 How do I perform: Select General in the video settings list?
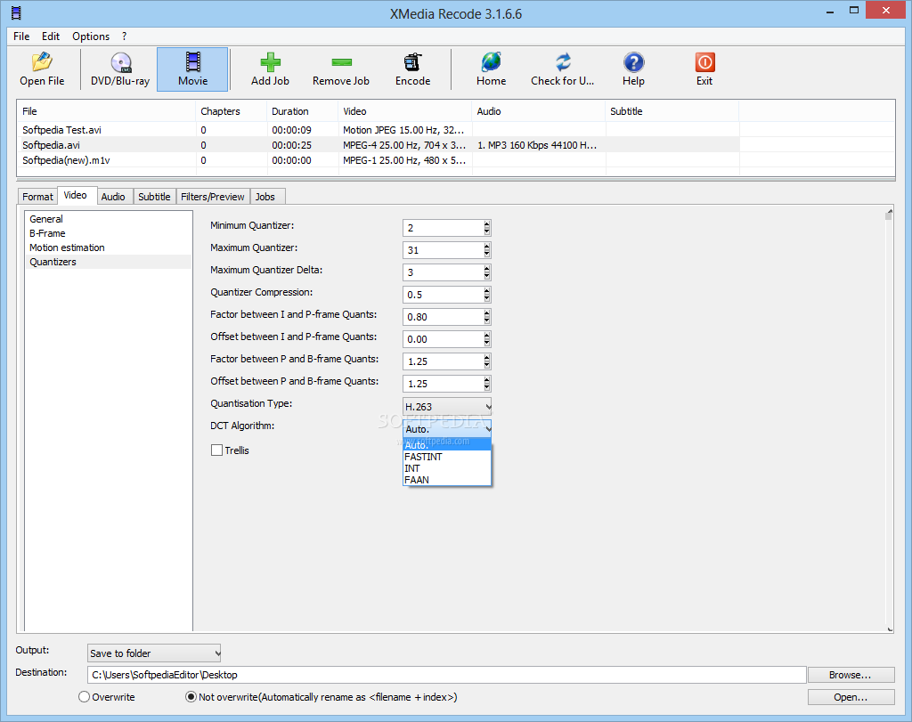[x=108, y=219]
